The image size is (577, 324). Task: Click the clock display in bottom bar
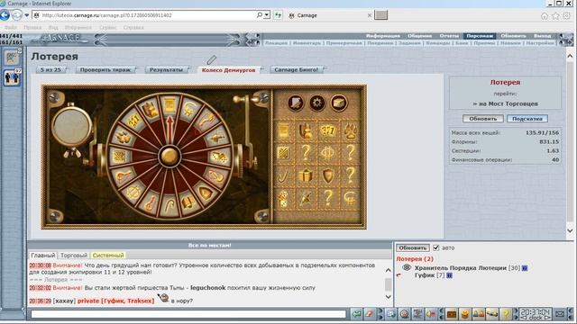535,314
